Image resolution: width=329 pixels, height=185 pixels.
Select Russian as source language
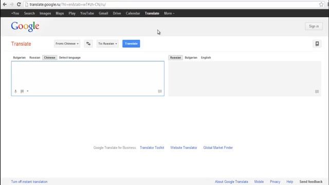click(x=34, y=58)
